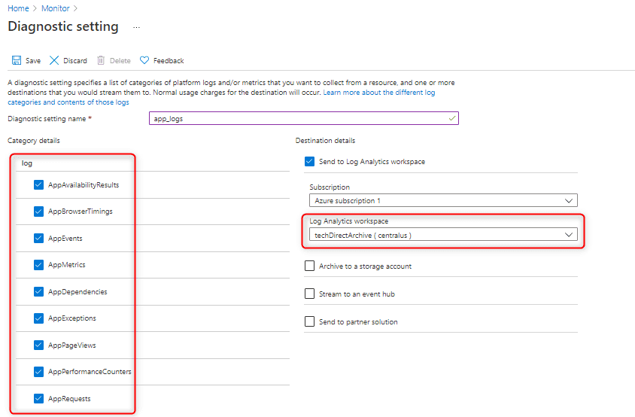Click the Feedback heart icon

144,60
